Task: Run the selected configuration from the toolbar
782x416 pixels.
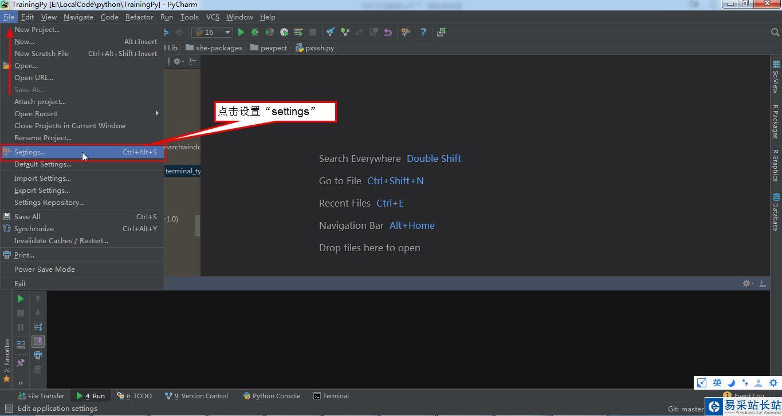Action: point(241,32)
